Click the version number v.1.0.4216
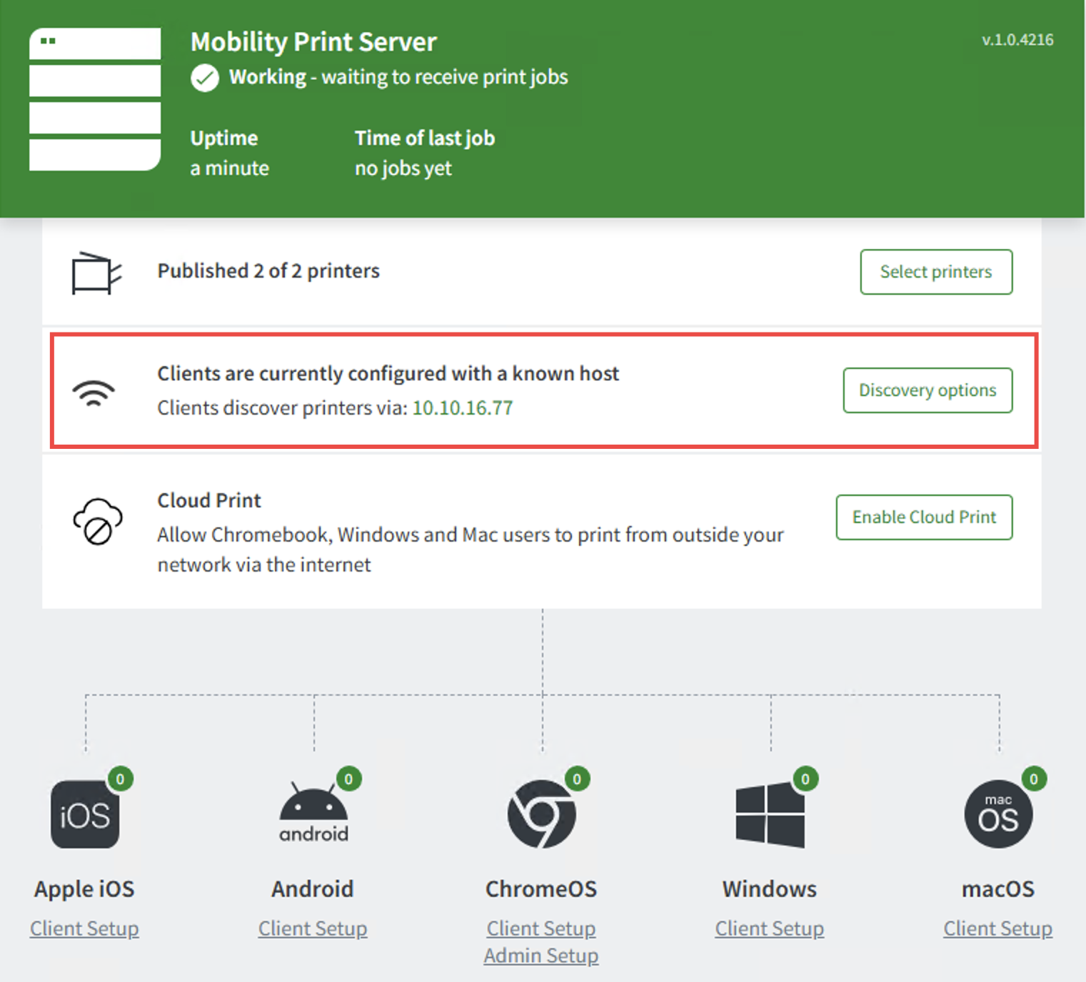 [x=1017, y=40]
